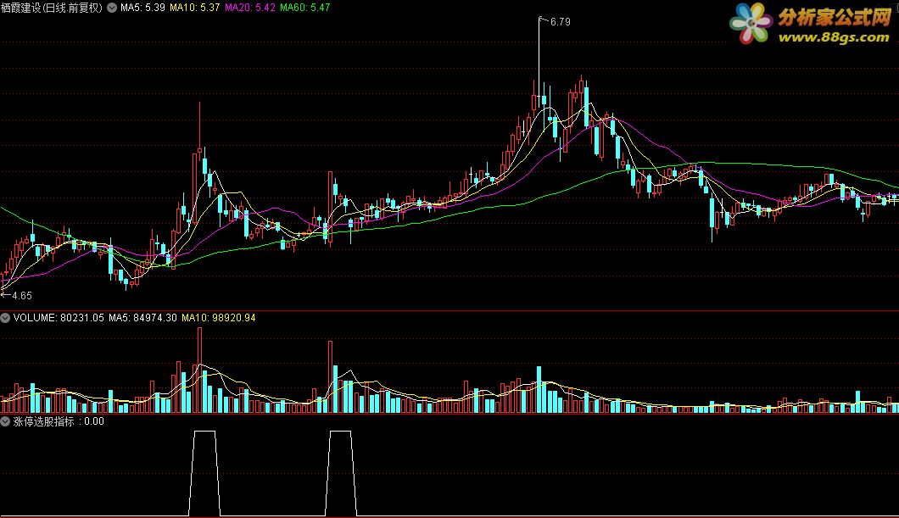Click the volume MA10: 98920.94 label
This screenshot has width=899, height=518.
click(219, 317)
